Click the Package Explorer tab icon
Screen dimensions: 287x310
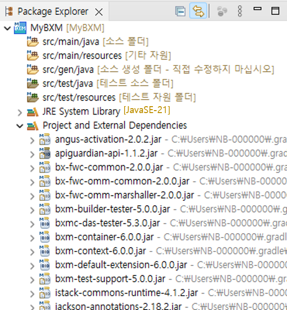tap(9, 11)
